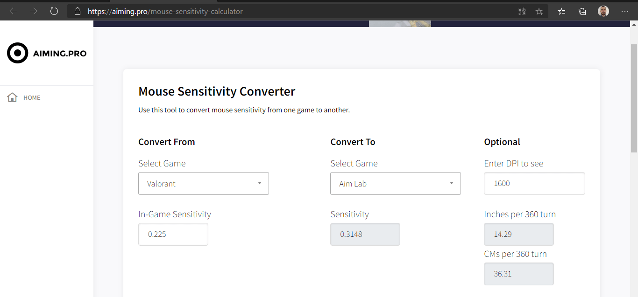Screen dimensions: 638x297
Task: Click the padlock site security icon
Action: (x=78, y=11)
